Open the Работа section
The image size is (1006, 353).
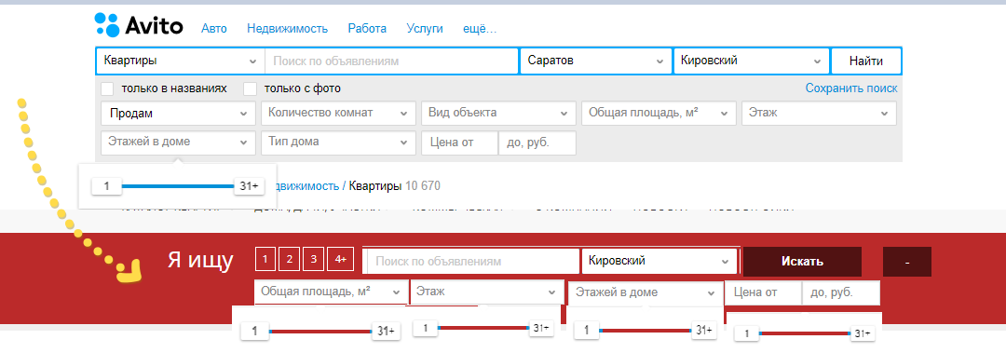pos(367,28)
